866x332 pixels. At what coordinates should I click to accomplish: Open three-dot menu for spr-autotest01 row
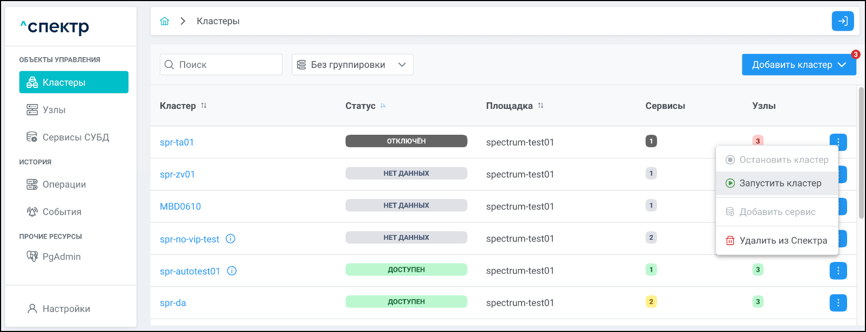(838, 271)
